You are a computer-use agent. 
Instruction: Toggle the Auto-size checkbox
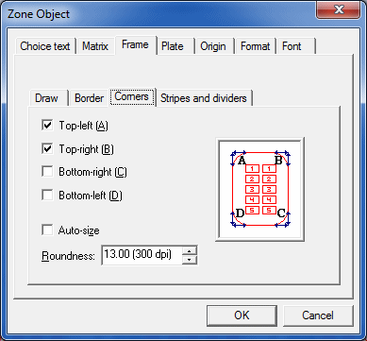[x=47, y=230]
